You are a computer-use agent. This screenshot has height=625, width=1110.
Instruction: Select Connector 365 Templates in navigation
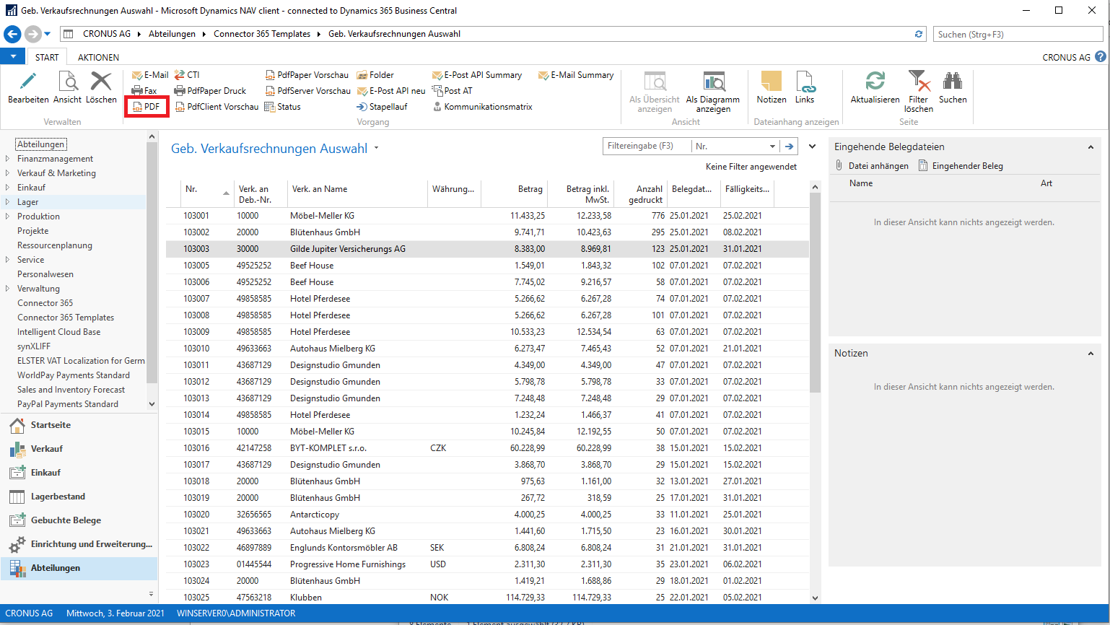click(x=66, y=318)
